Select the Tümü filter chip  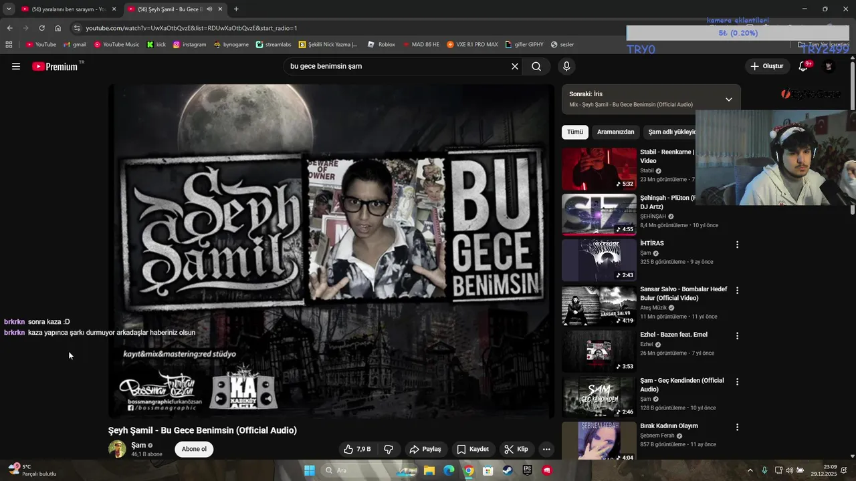click(x=575, y=132)
